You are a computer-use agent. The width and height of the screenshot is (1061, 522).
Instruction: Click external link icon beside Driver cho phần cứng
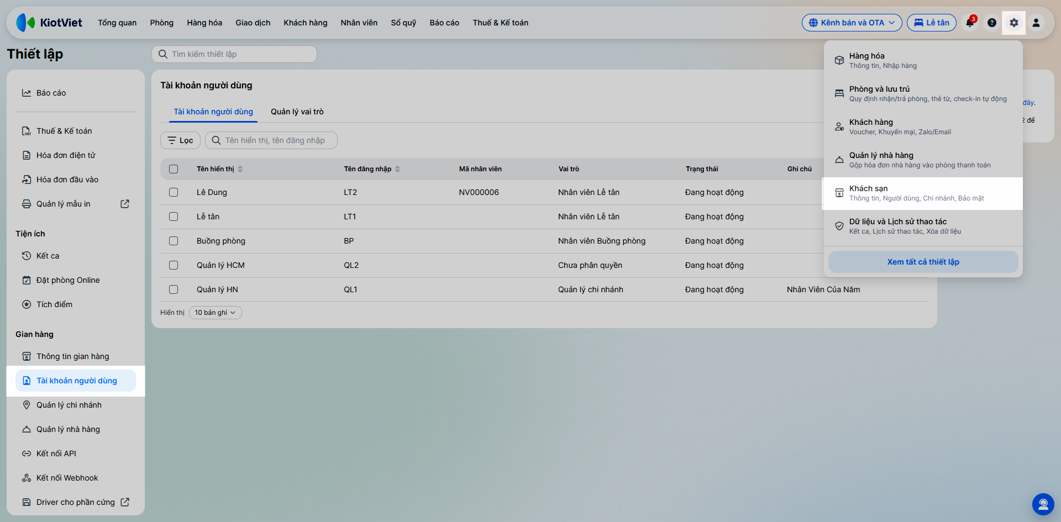click(125, 502)
